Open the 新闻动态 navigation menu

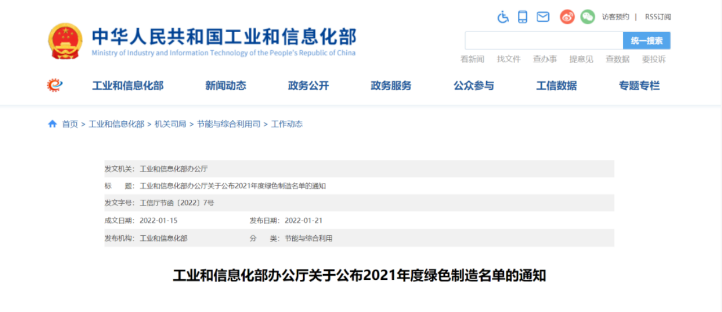226,86
